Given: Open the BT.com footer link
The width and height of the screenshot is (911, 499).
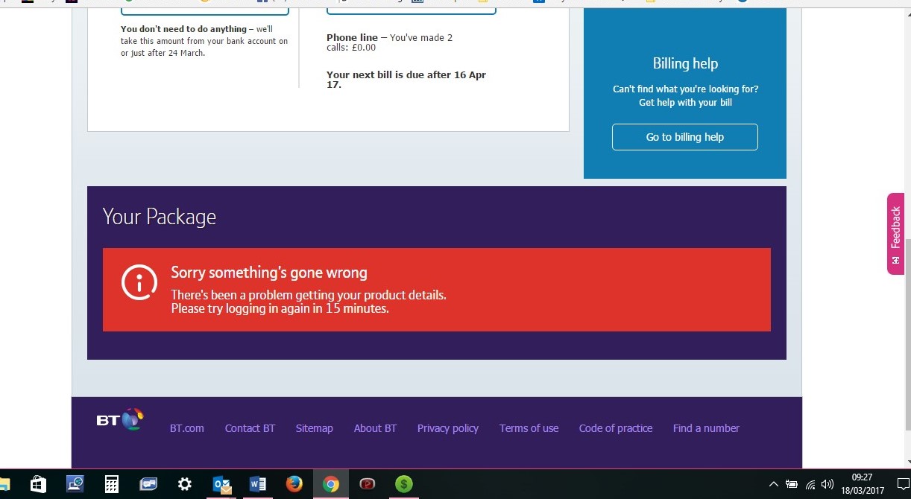Looking at the screenshot, I should (x=186, y=428).
